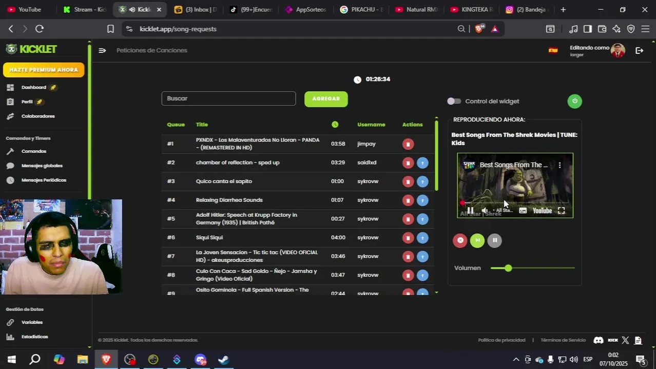Open Mensajes globales in the sidebar
This screenshot has width=656, height=369.
[42, 166]
